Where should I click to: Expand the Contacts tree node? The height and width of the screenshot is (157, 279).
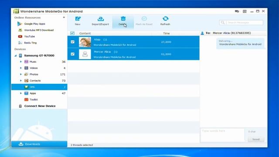[x=21, y=81]
